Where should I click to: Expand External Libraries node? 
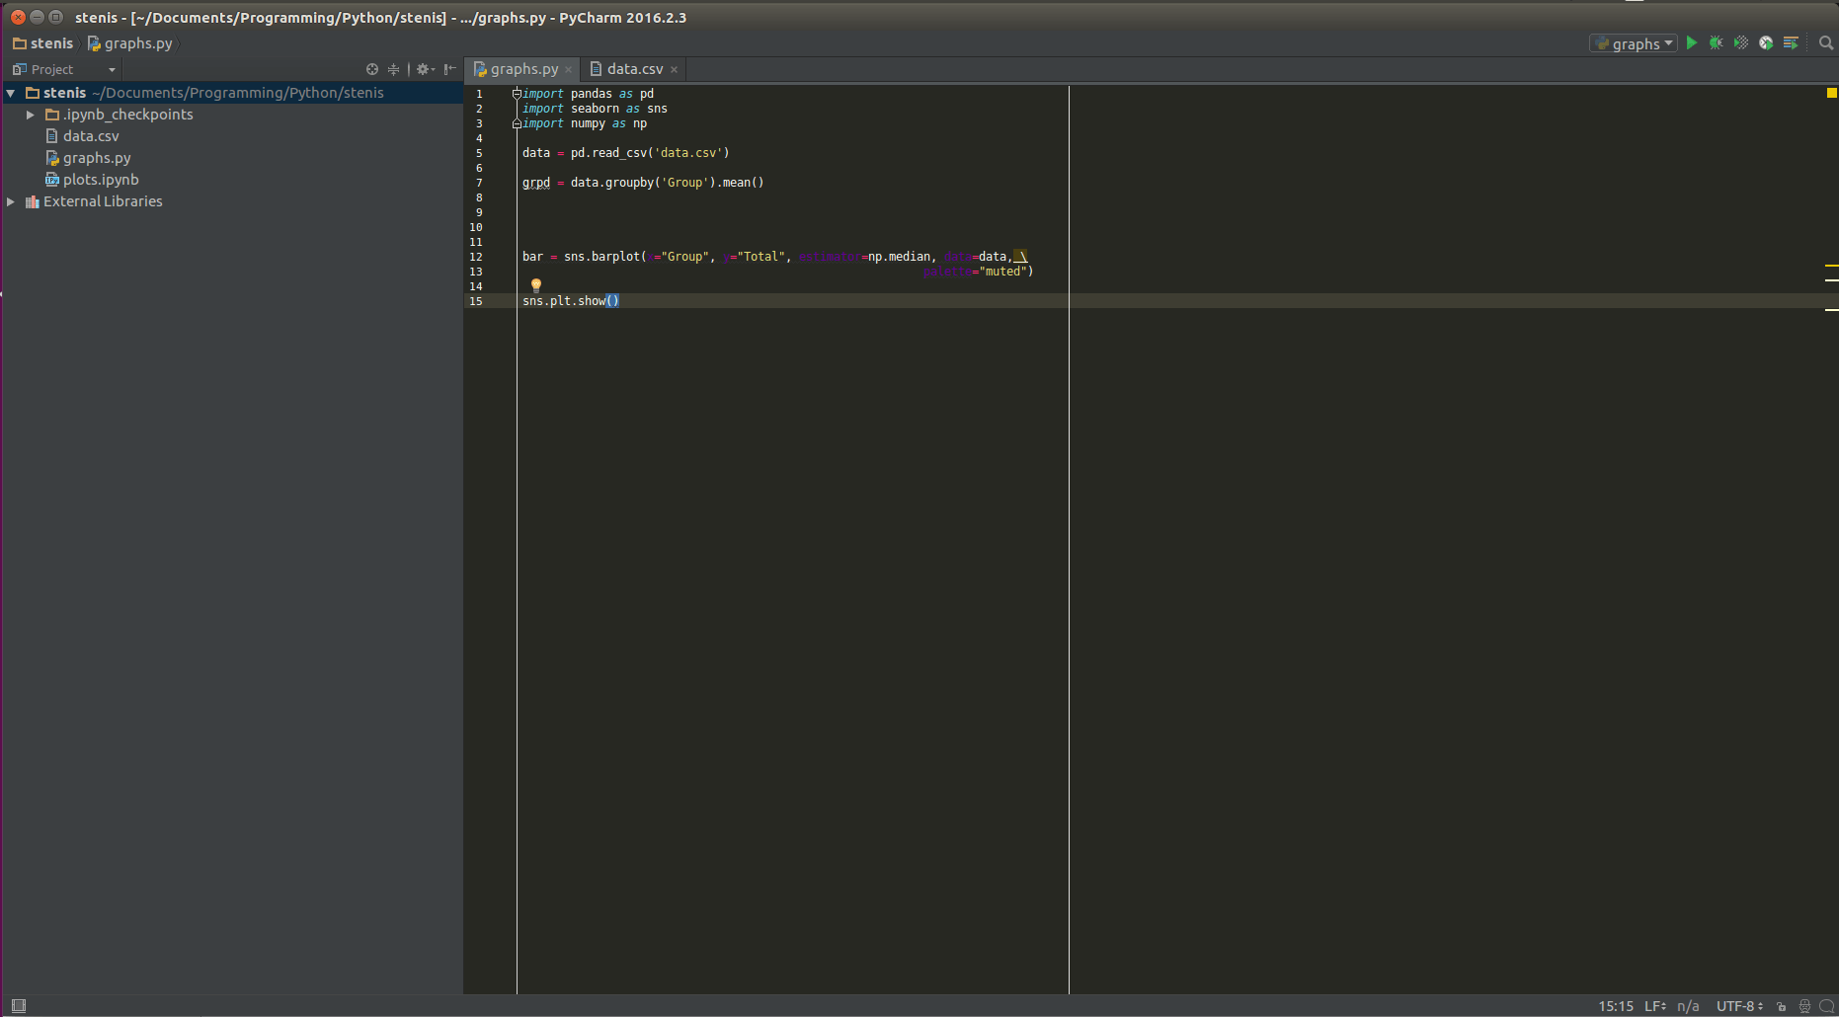[x=11, y=201]
